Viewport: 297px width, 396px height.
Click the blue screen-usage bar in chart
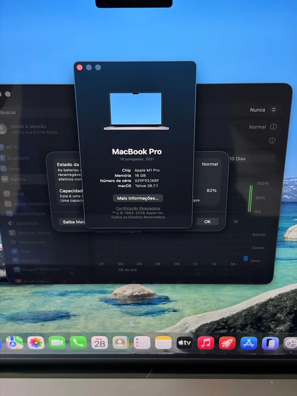[x=246, y=258]
